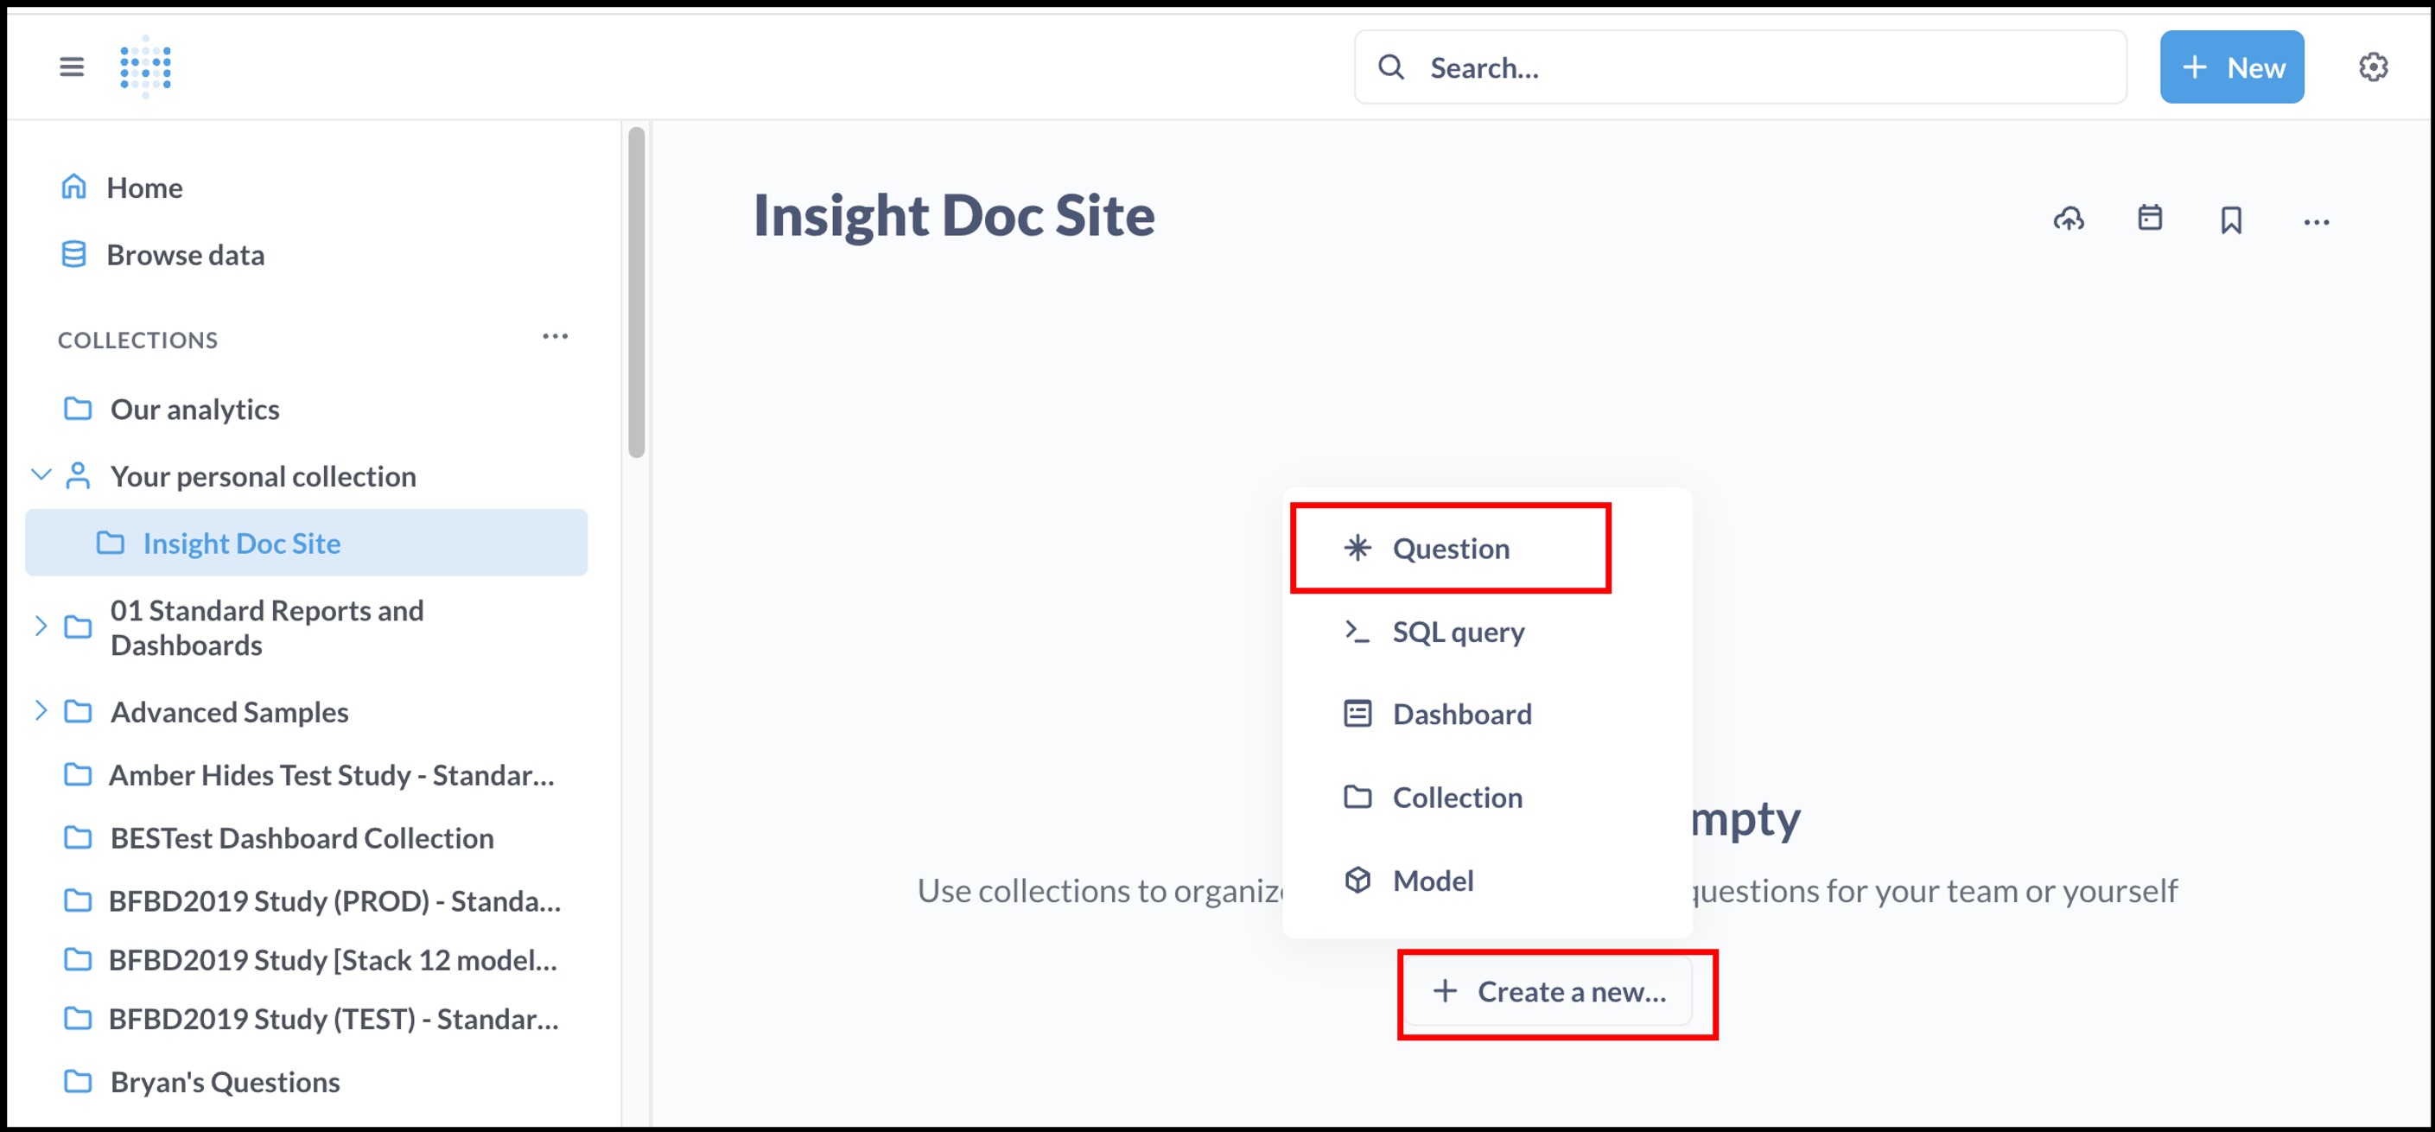
Task: Choose Model from the create menu
Action: [x=1432, y=881]
